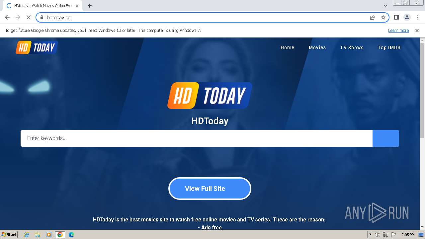Bookmark this tab with star icon
Image resolution: width=425 pixels, height=239 pixels.
click(x=383, y=17)
